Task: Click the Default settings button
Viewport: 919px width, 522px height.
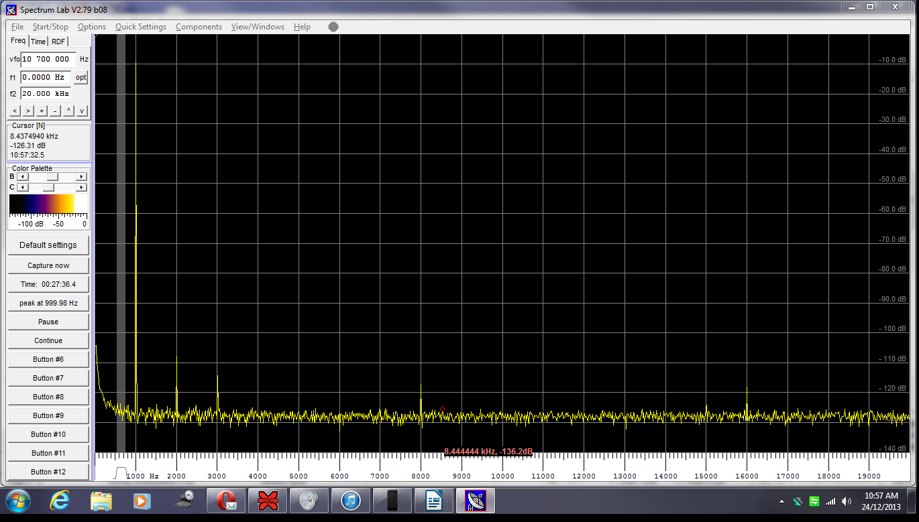Action: click(x=48, y=245)
